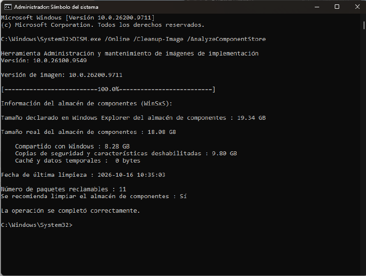Screen dimensions: 366x276
Task: Click the 'Copias de seguridad y características deshabilitadas' line
Action: tap(126, 153)
